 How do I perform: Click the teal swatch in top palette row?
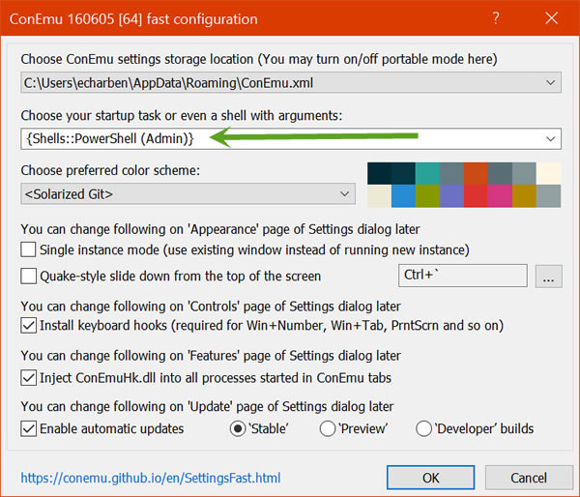point(427,173)
